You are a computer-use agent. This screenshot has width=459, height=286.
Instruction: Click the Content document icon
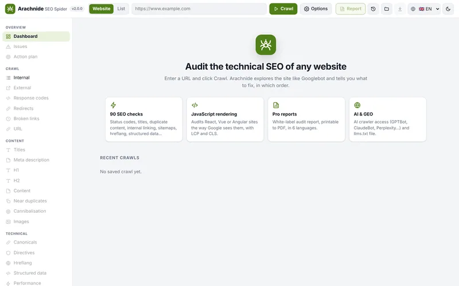tap(8, 191)
